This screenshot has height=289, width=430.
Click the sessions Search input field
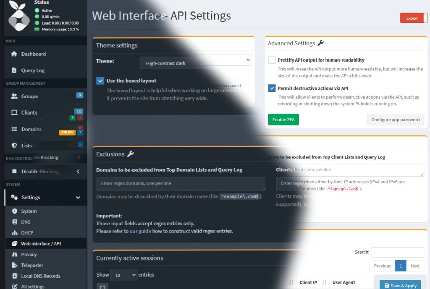[x=397, y=253]
